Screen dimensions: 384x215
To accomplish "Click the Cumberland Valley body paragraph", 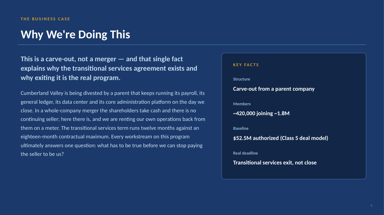I will click(x=113, y=124).
